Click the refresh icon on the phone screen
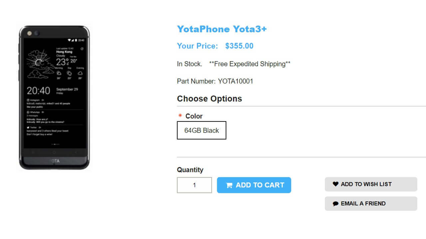Viewport: 426px width, 239px height. pyautogui.click(x=82, y=49)
